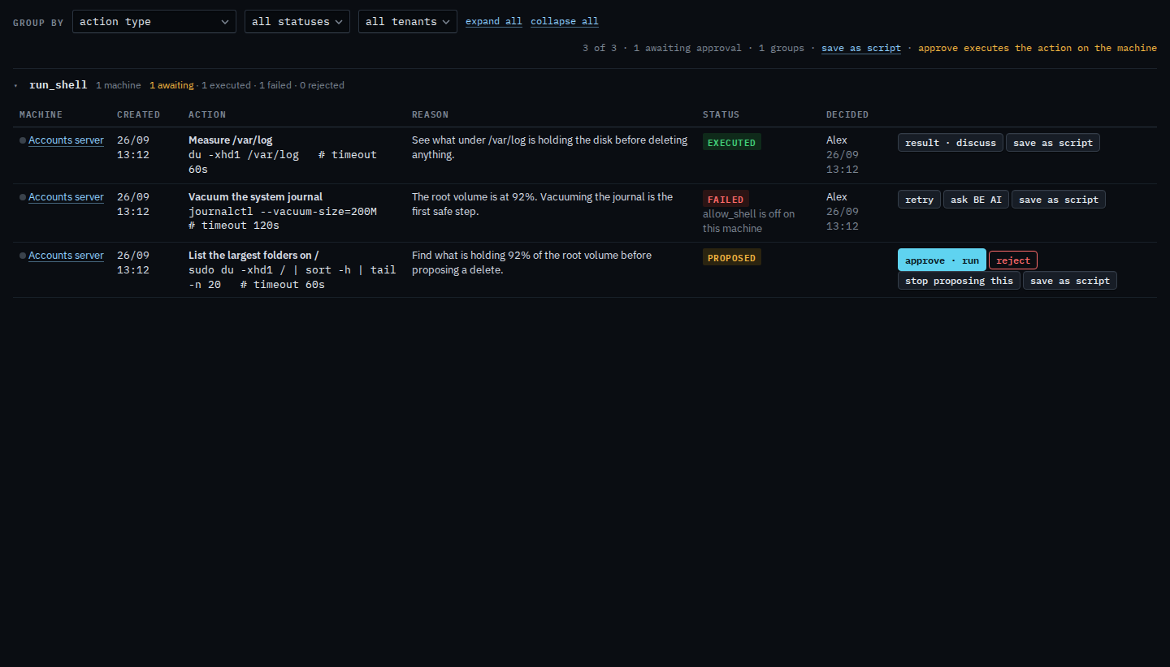
Task: Open the 'all statuses' filter dropdown
Action: [297, 21]
